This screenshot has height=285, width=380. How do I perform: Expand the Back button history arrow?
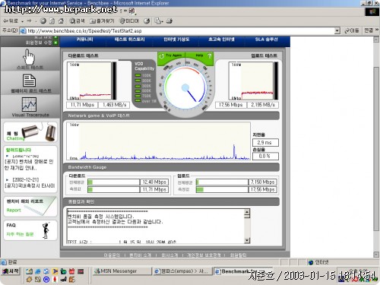23,21
